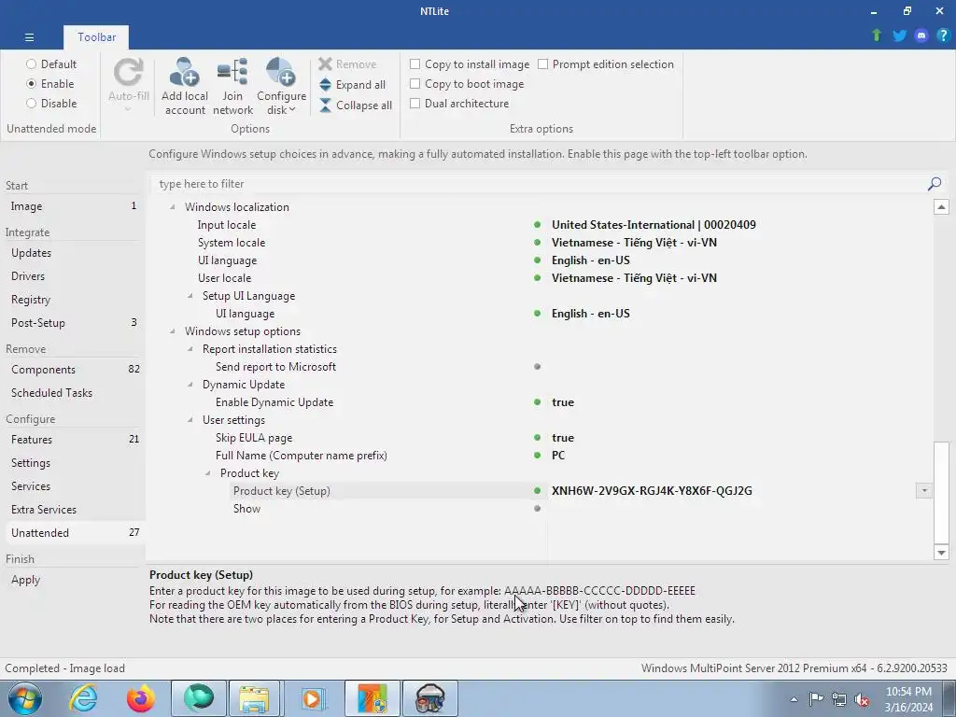Click the filter text input field
The height and width of the screenshot is (717, 956).
coord(540,184)
